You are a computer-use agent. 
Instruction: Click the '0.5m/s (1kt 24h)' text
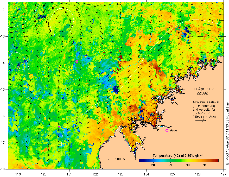coord(204,117)
